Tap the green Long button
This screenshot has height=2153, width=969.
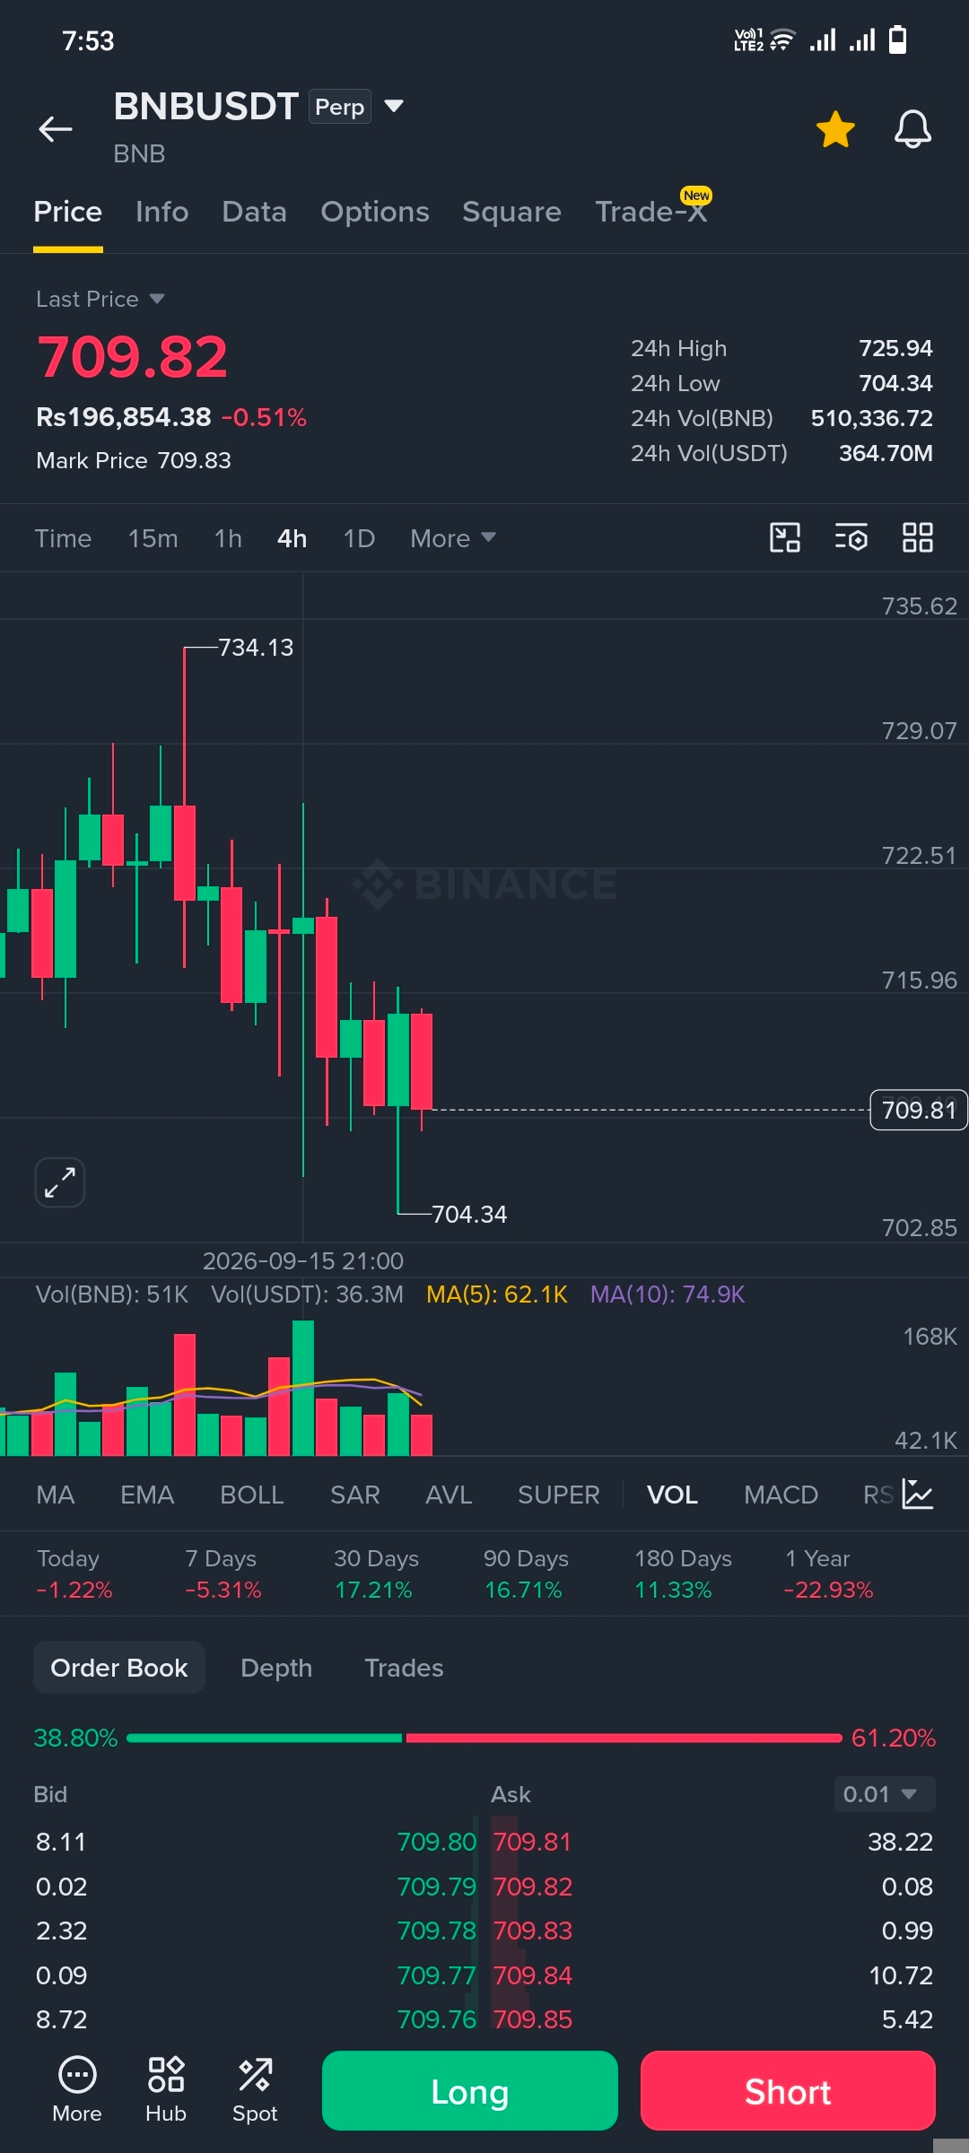tap(470, 2091)
